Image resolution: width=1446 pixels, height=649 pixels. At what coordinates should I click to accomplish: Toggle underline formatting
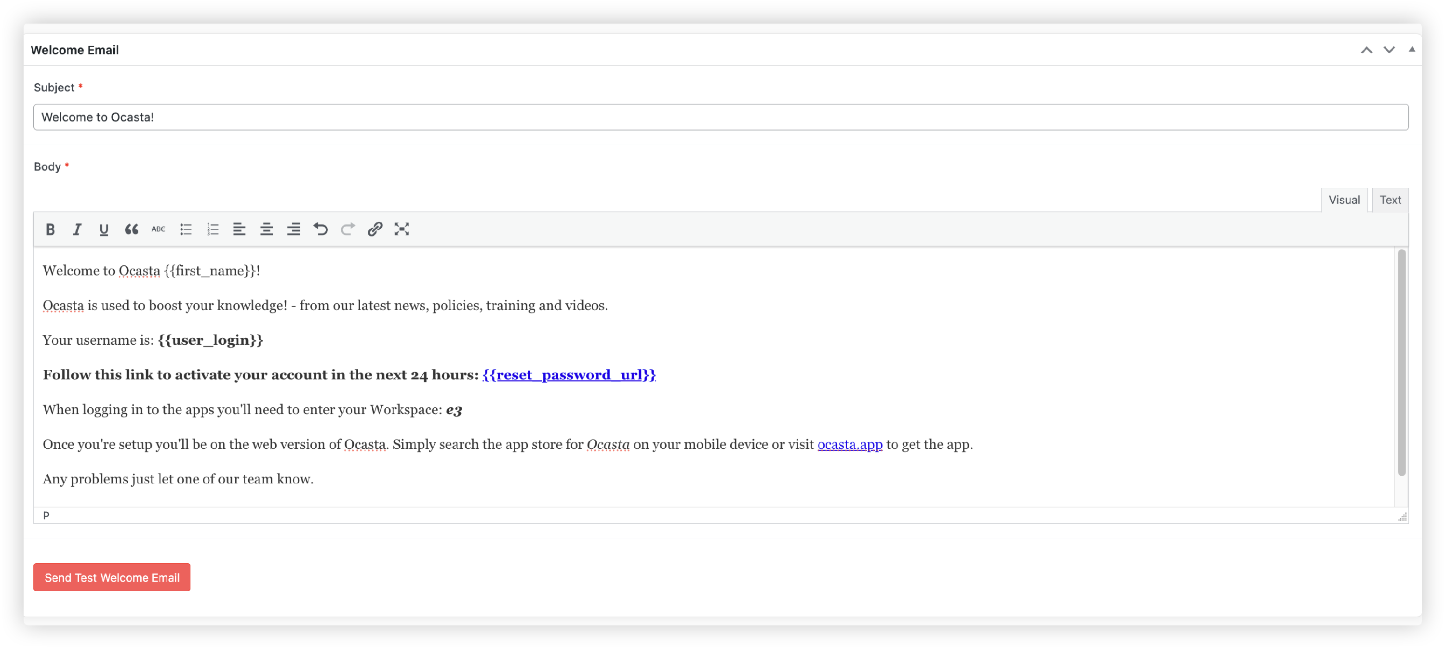tap(104, 229)
